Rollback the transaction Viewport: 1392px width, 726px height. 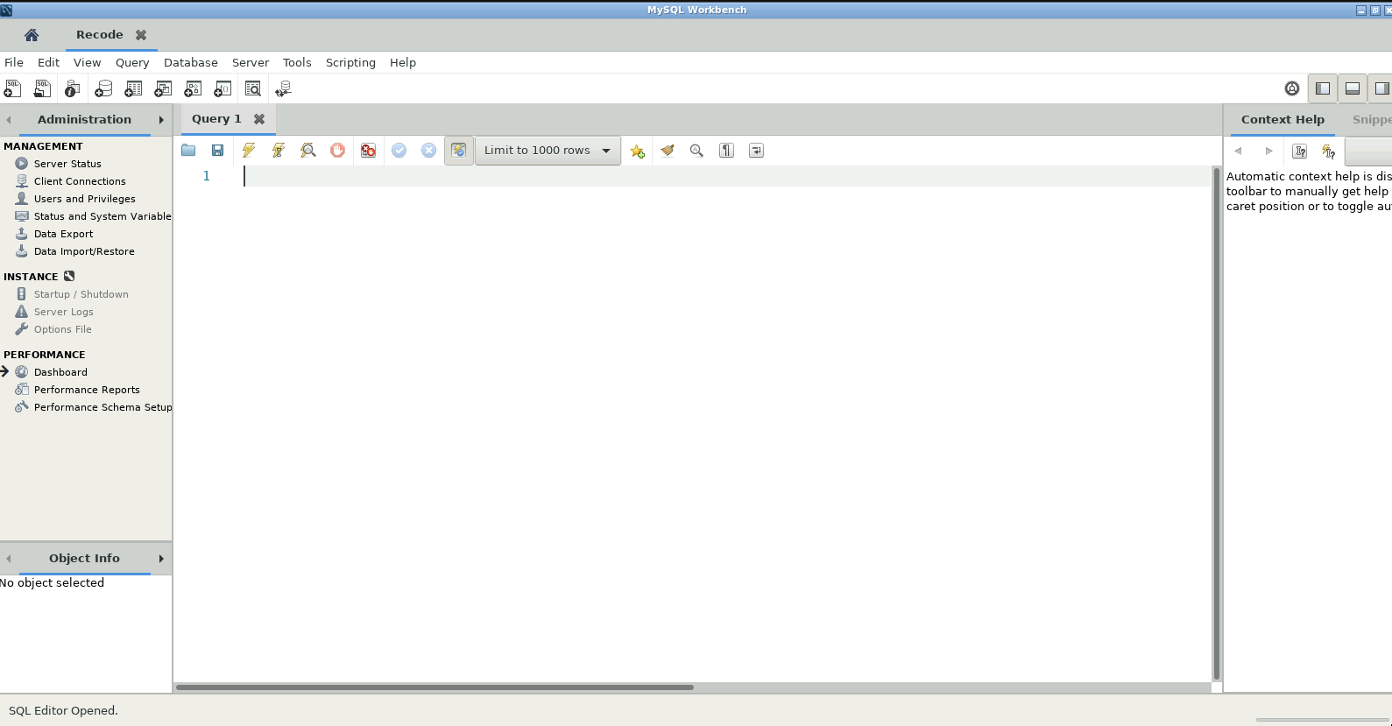coord(428,151)
